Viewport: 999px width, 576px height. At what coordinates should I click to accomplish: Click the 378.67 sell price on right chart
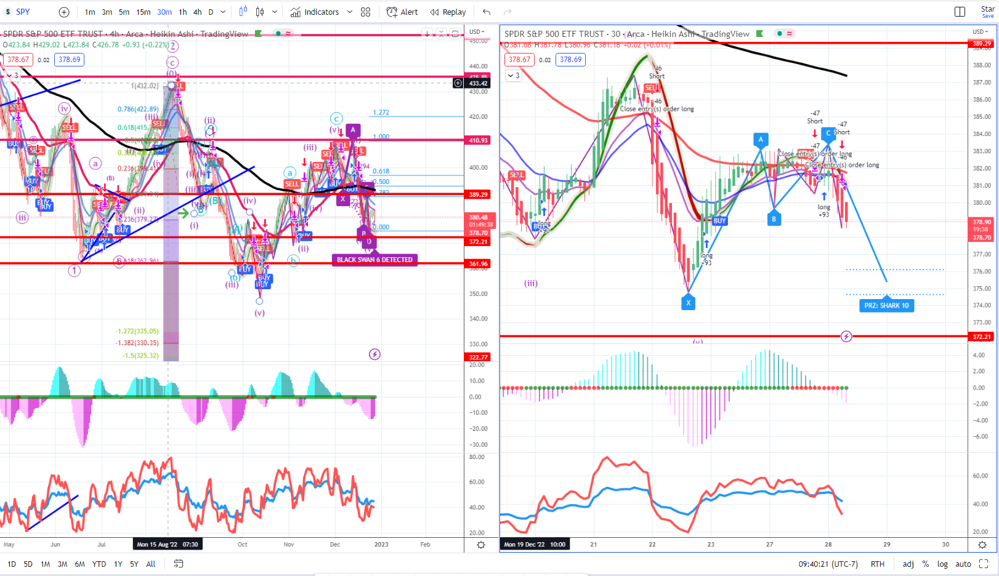coord(519,60)
